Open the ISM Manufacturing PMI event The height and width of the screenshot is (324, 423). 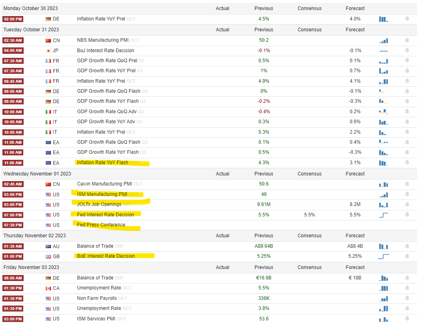coord(102,194)
